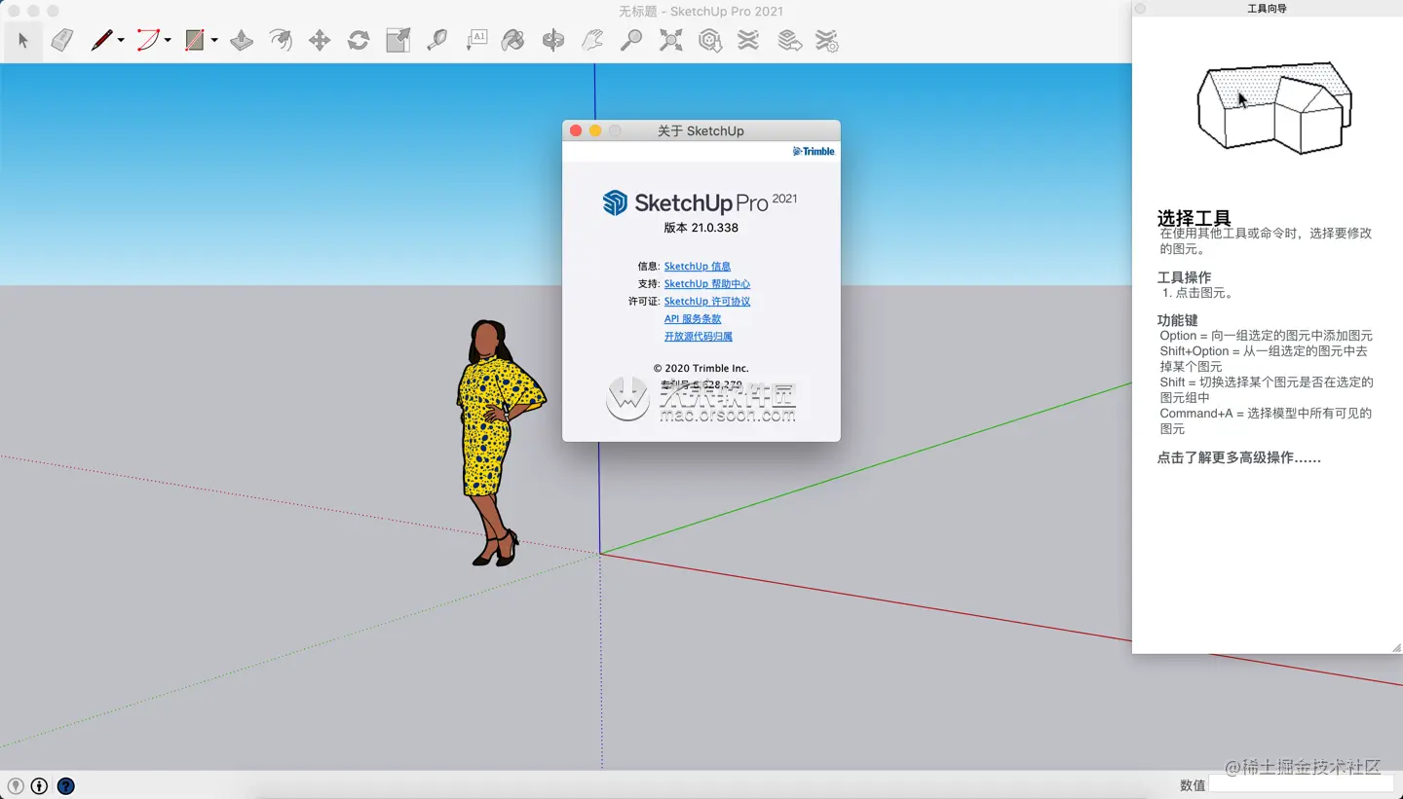The height and width of the screenshot is (799, 1403).
Task: Select the Orbit camera tool
Action: 553,40
